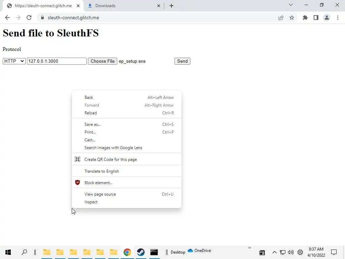Click the address bar URL
This screenshot has width=345, height=259.
click(x=73, y=18)
